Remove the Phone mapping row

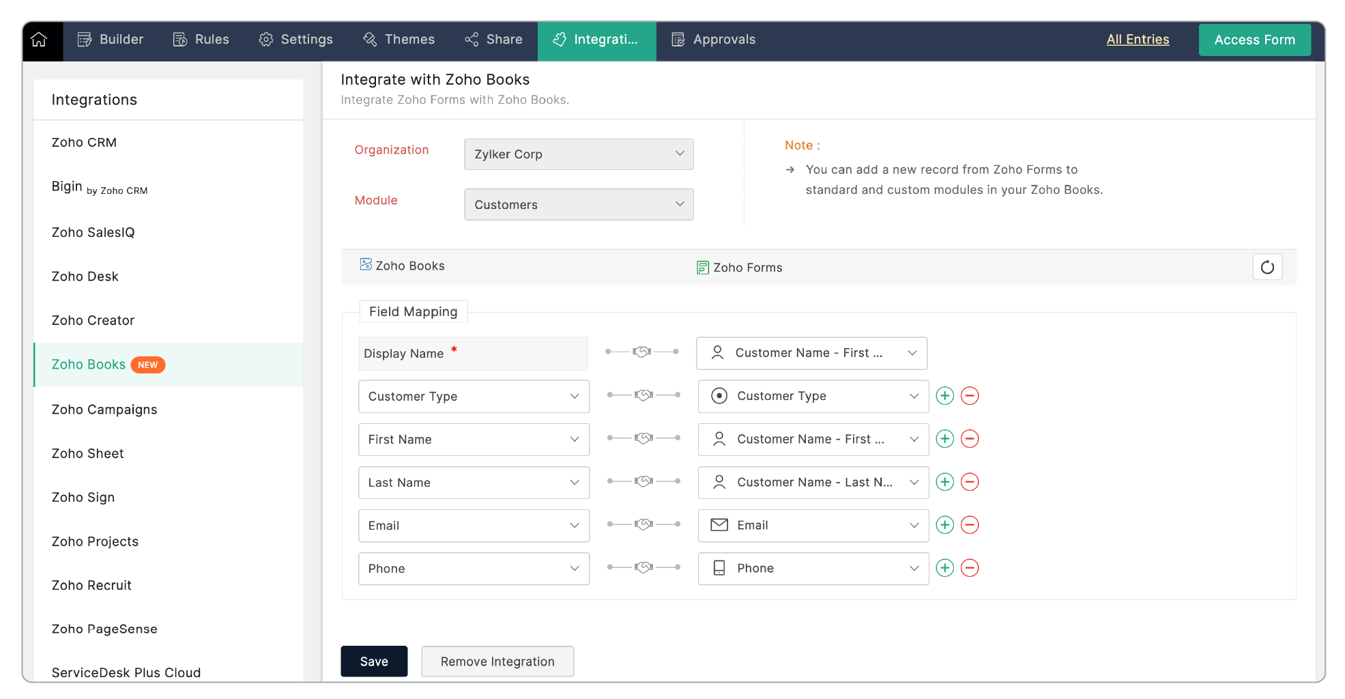(970, 568)
